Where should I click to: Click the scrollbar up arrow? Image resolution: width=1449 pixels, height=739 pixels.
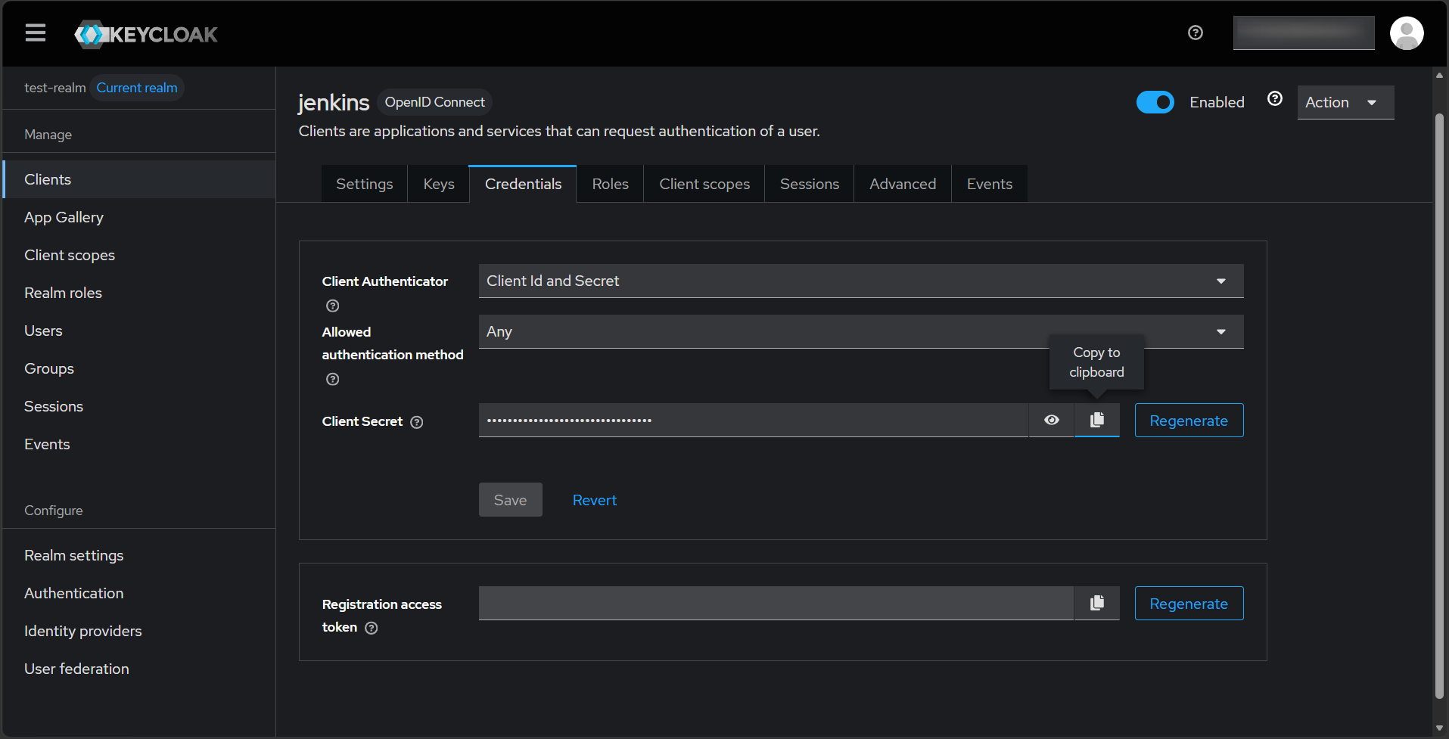coord(1439,75)
